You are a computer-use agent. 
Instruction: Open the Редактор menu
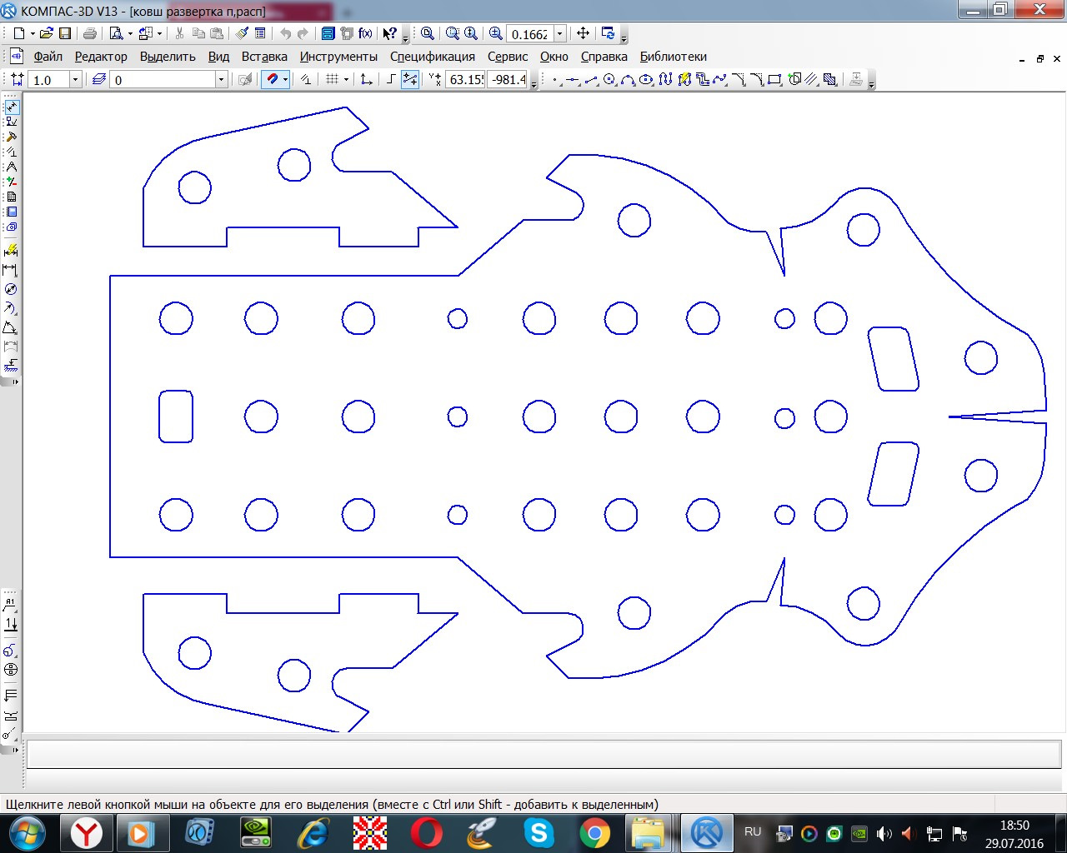pos(101,57)
